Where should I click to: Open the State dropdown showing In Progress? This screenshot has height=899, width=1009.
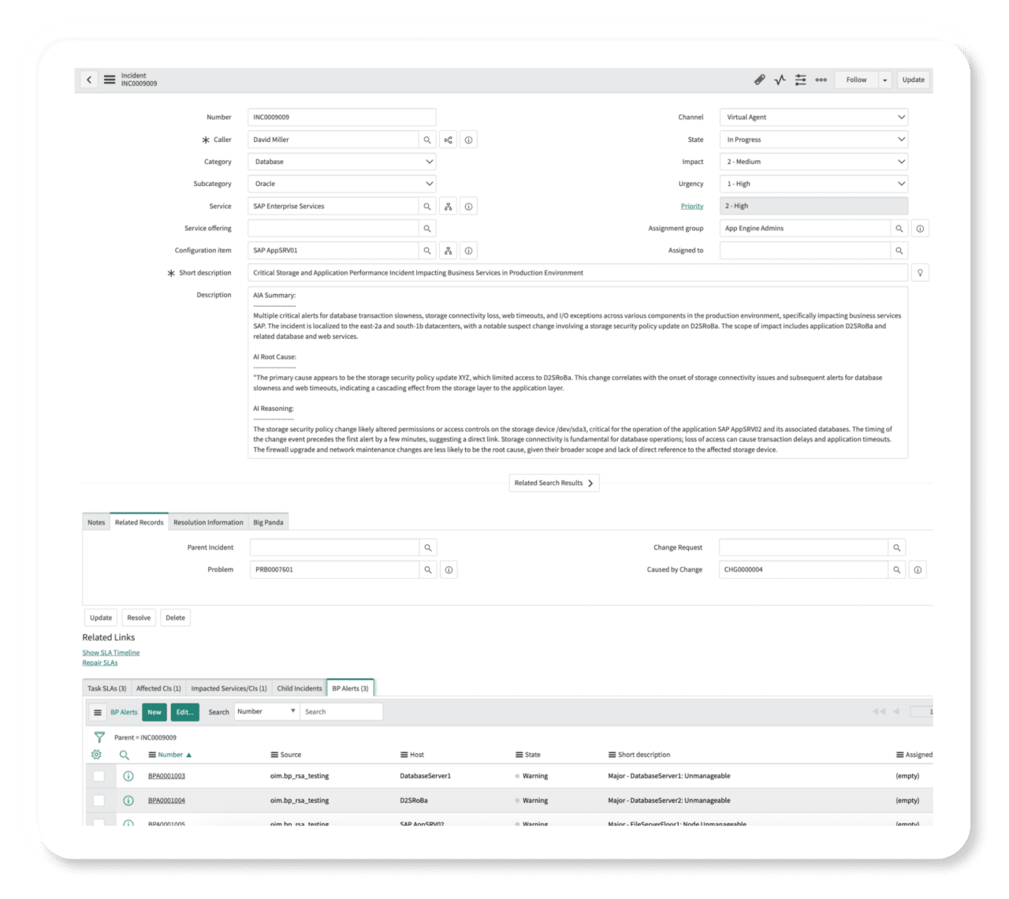814,139
